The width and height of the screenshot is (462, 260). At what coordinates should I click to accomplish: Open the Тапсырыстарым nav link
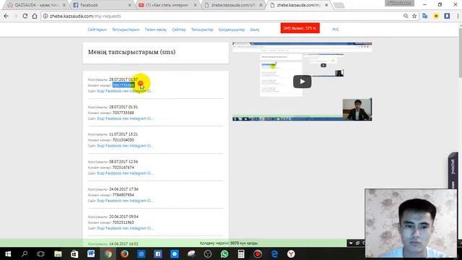[126, 30]
